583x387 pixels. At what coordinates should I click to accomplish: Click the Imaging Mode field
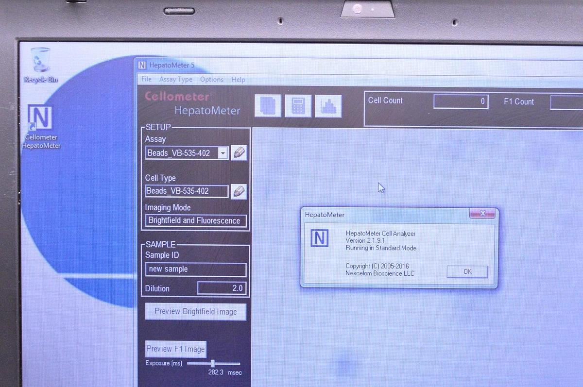tap(196, 220)
